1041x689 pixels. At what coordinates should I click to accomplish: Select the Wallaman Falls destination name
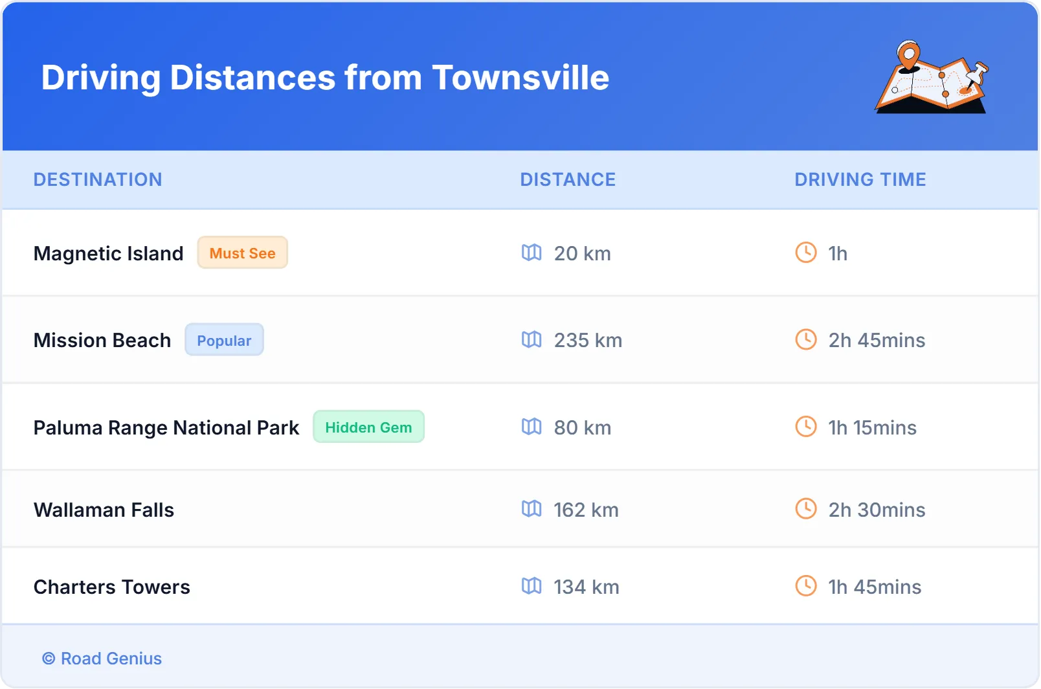[104, 510]
